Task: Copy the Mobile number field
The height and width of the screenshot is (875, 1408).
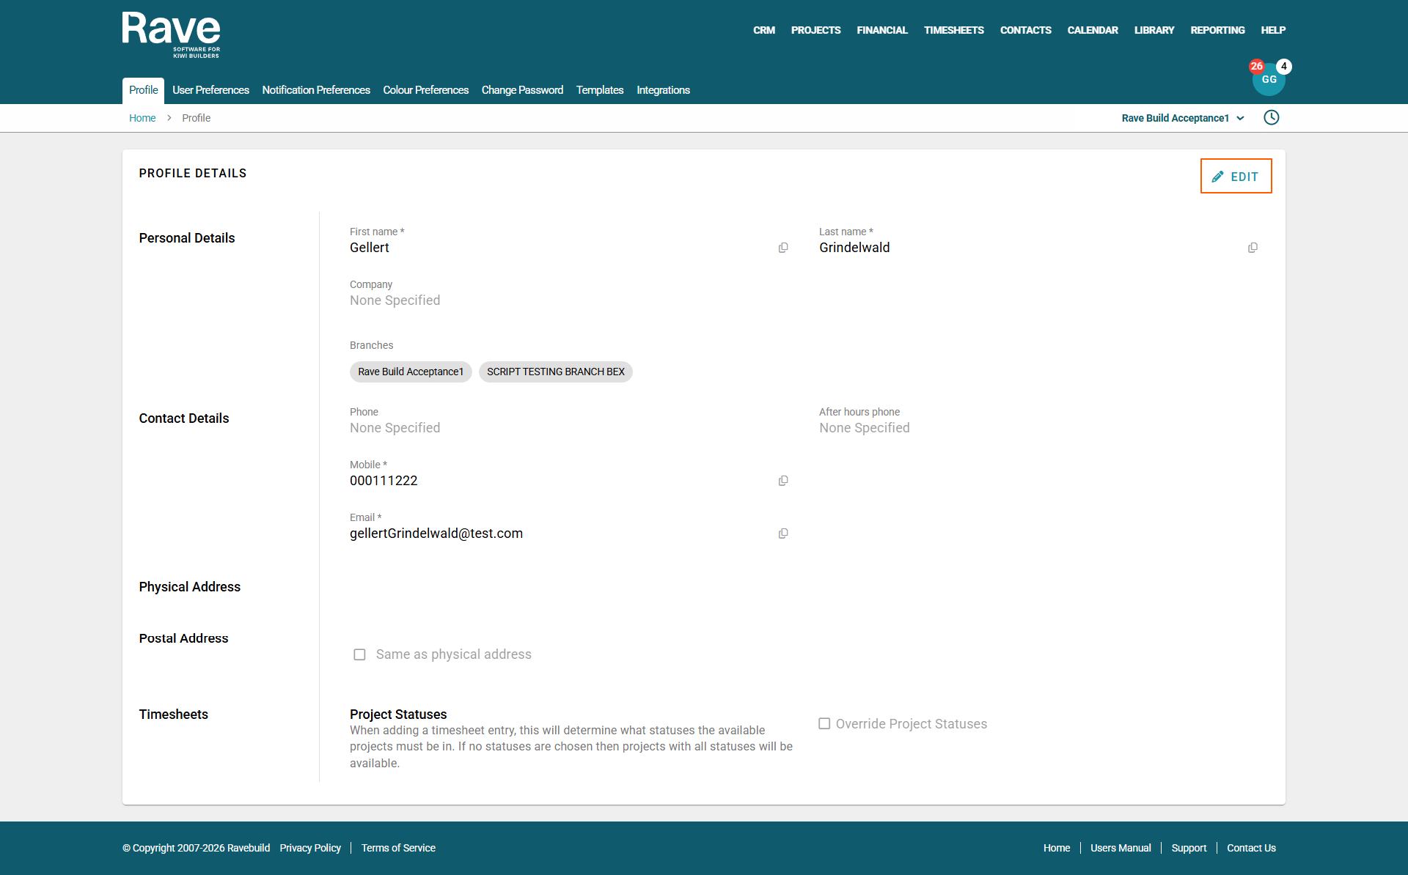Action: 783,481
